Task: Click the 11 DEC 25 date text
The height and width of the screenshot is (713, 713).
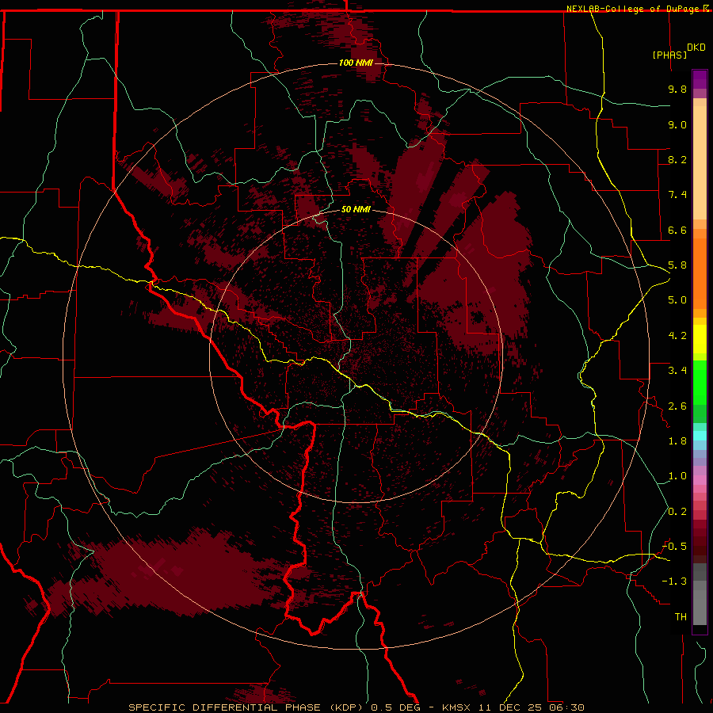Action: [x=511, y=707]
